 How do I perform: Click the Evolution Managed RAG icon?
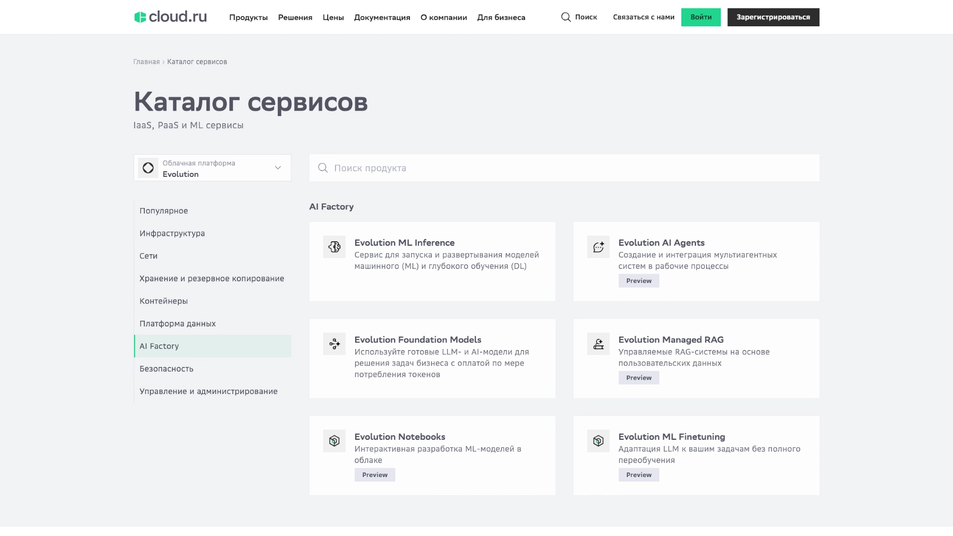(x=598, y=343)
